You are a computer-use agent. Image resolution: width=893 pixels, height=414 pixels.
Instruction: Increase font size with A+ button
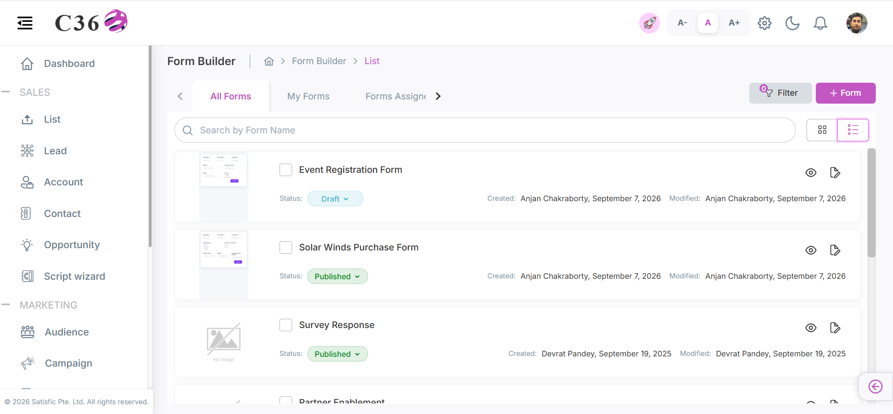tap(734, 23)
